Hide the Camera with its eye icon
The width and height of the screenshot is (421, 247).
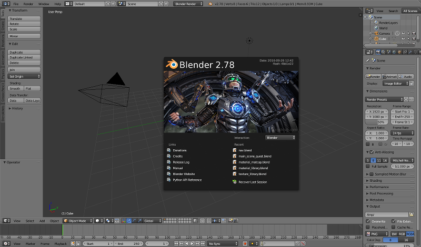(x=403, y=33)
